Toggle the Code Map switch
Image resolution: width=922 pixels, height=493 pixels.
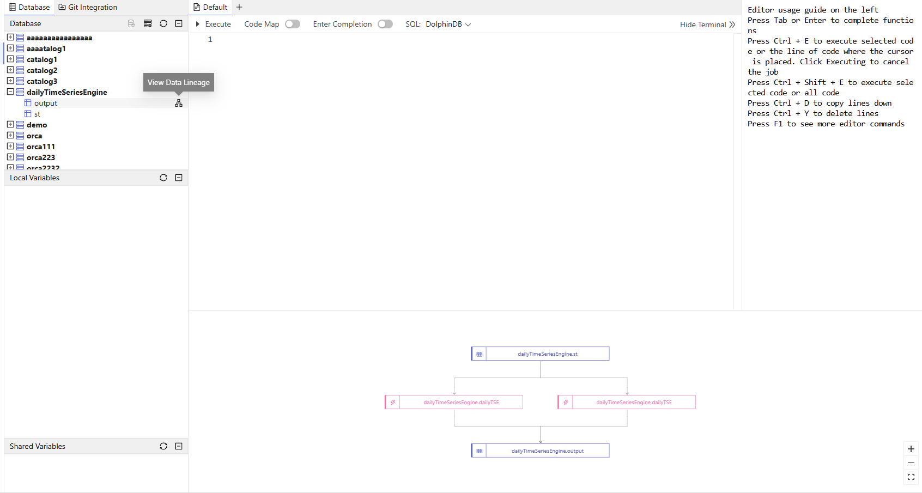click(x=293, y=24)
